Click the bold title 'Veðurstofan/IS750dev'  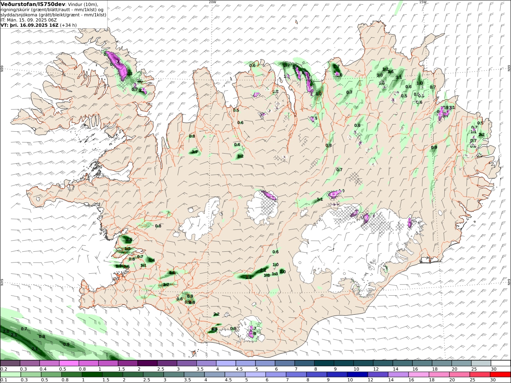click(x=33, y=4)
